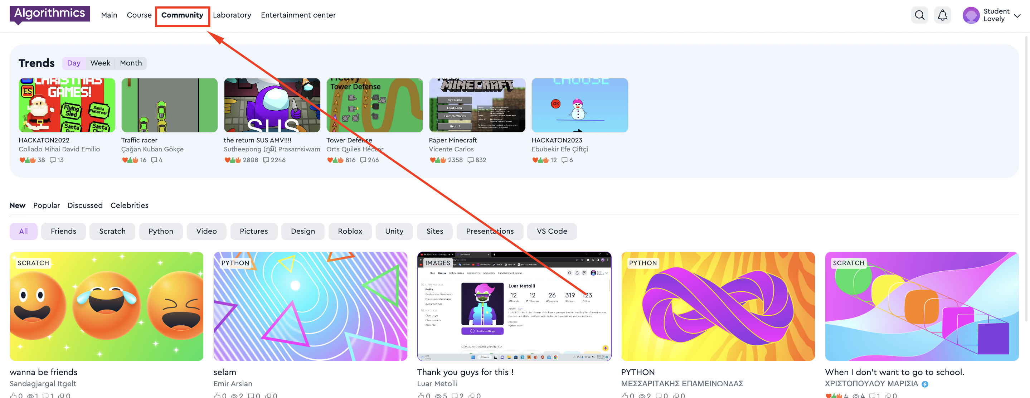Image resolution: width=1030 pixels, height=398 pixels.
Task: Select the Day trends option
Action: 74,63
